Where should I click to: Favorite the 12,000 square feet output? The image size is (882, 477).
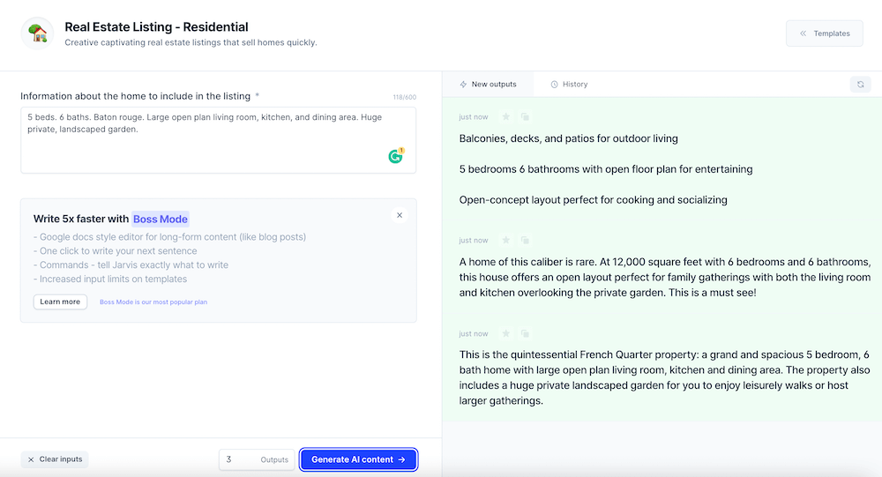(505, 240)
